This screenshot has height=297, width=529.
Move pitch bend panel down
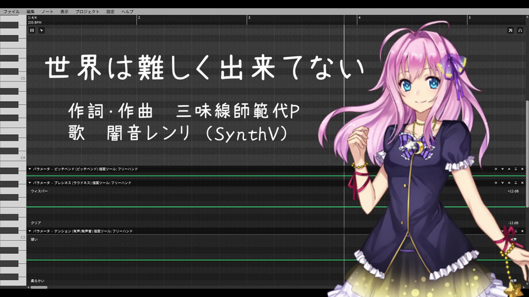503,169
